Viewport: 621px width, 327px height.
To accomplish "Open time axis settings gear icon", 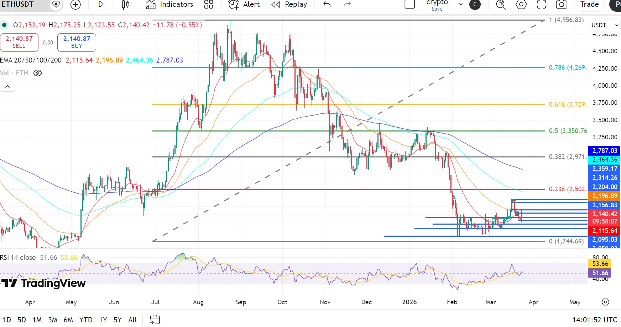I will pyautogui.click(x=605, y=302).
